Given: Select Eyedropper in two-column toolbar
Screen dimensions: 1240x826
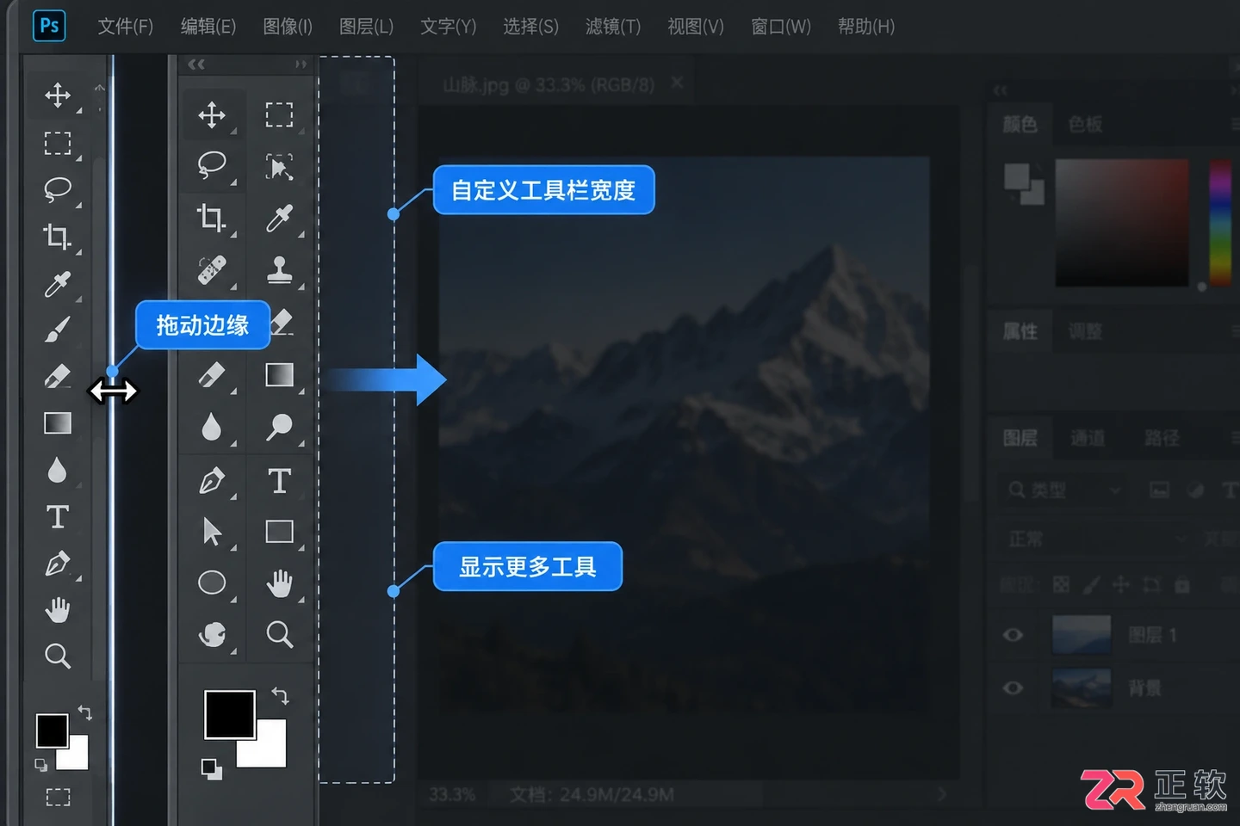Looking at the screenshot, I should (x=279, y=218).
